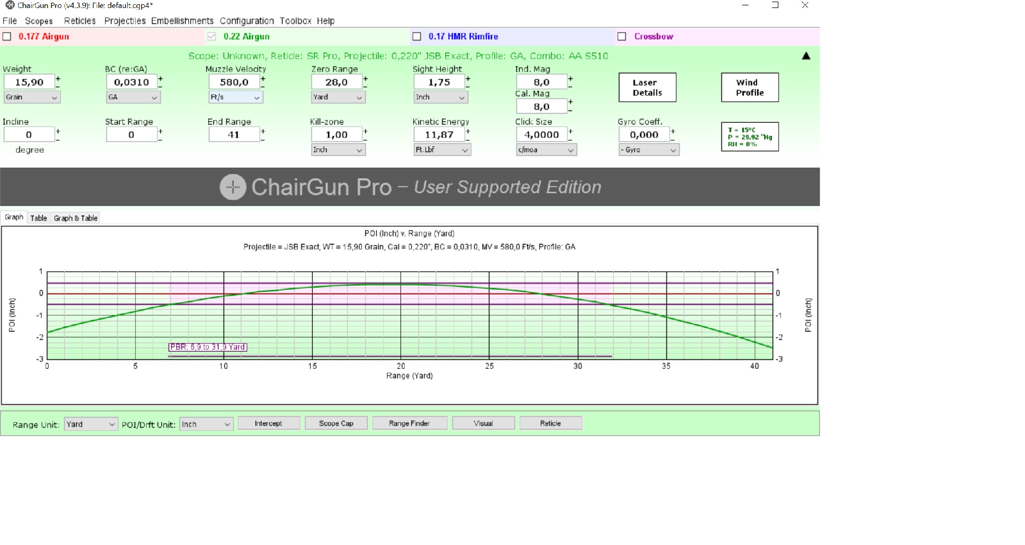This screenshot has height=545, width=1025.
Task: Open the Muzzle Velocity Ft/s unit dropdown
Action: (x=236, y=97)
